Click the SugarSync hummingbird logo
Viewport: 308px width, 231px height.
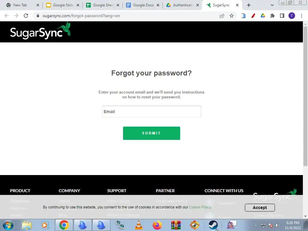coord(40,31)
